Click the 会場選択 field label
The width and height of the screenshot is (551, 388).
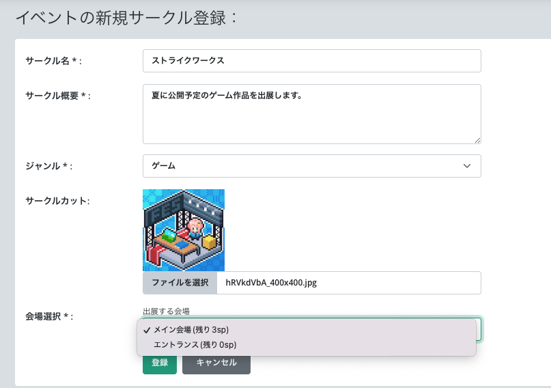pos(48,316)
